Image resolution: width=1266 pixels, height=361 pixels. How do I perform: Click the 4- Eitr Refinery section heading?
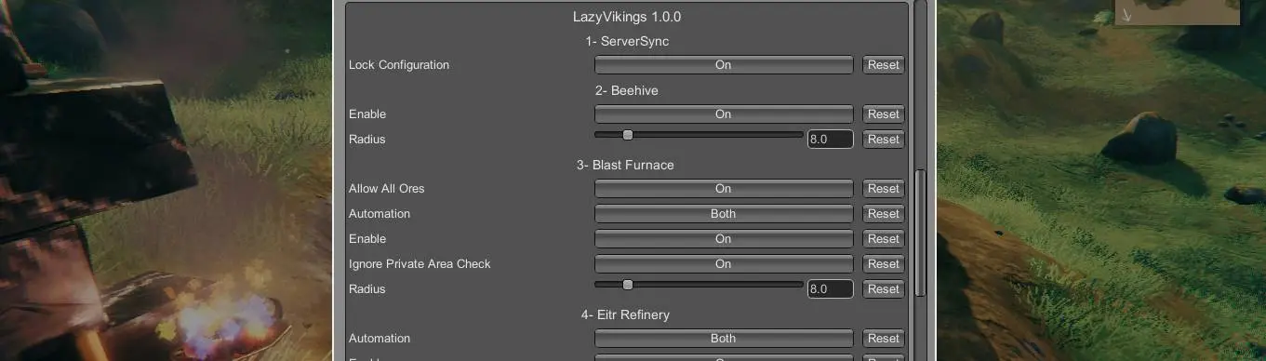(x=625, y=314)
